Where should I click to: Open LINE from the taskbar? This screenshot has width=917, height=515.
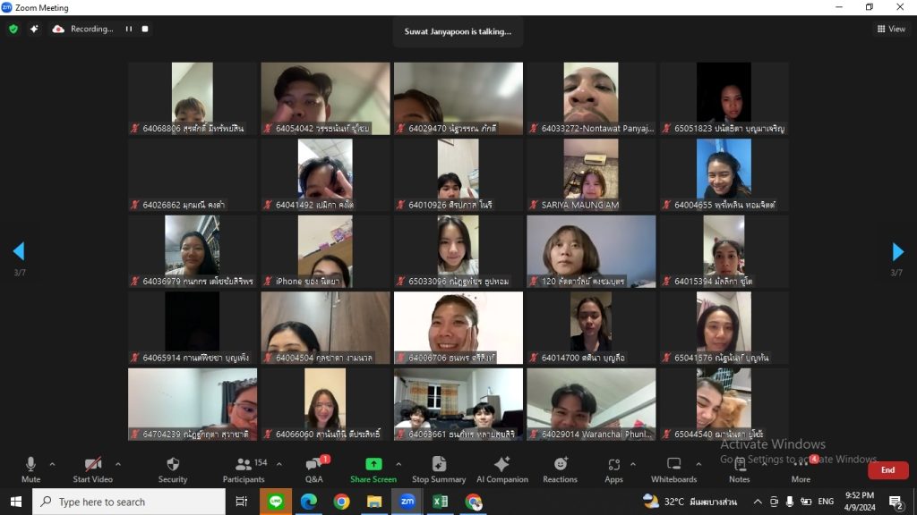click(x=276, y=502)
